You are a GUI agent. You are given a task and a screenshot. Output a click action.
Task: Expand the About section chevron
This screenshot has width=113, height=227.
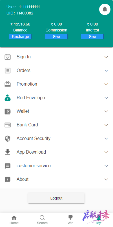point(106,179)
